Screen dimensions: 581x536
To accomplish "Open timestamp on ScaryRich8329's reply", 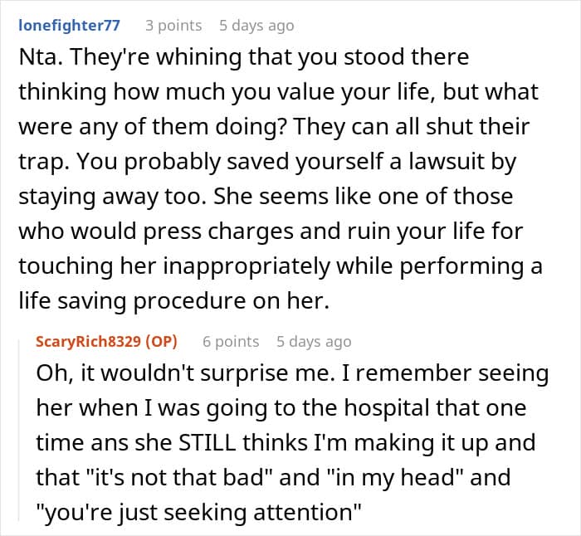I will 314,342.
